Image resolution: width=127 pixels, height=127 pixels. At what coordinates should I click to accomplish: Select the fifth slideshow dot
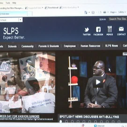tap(84, 121)
